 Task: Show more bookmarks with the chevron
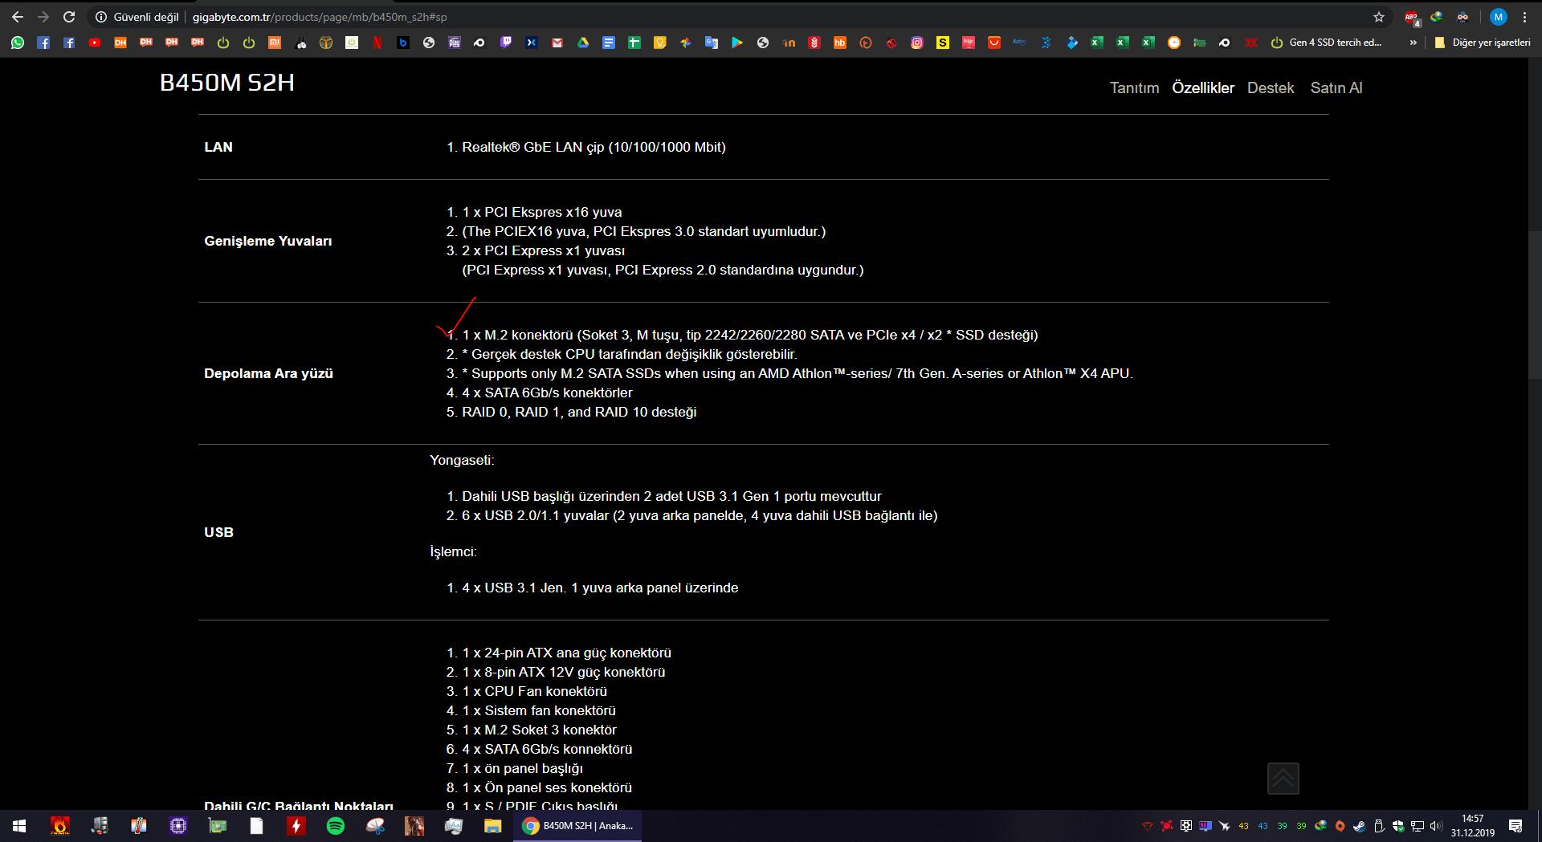1413,43
